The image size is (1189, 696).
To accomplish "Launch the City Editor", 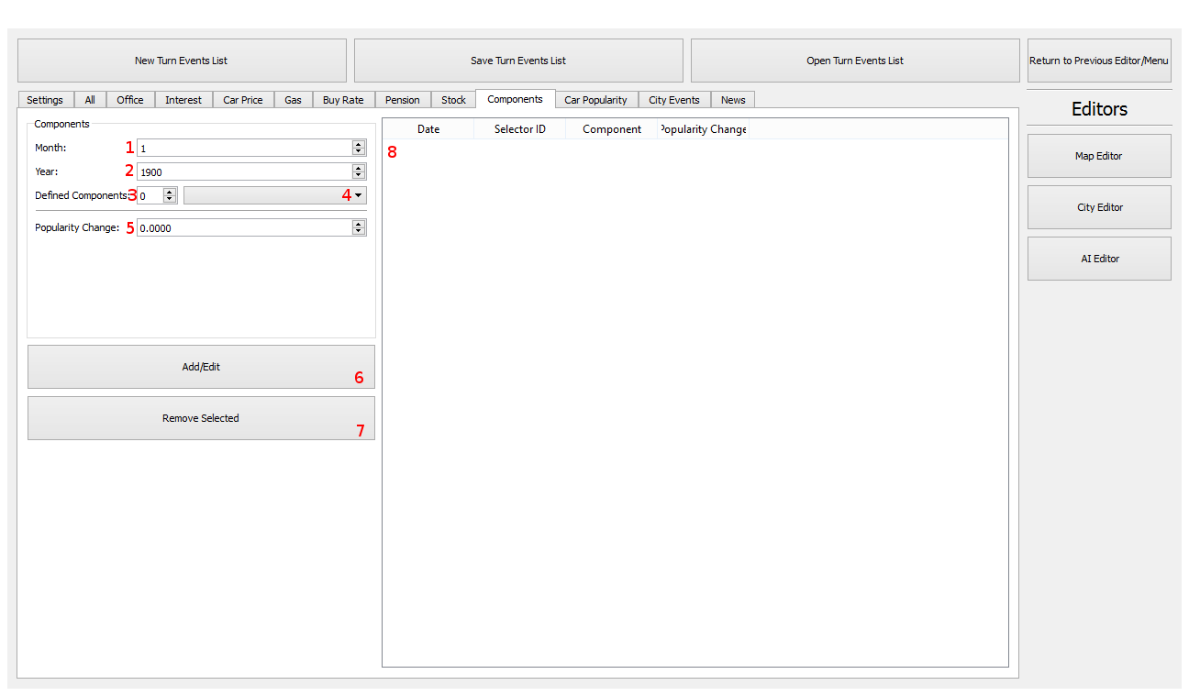I will point(1098,207).
